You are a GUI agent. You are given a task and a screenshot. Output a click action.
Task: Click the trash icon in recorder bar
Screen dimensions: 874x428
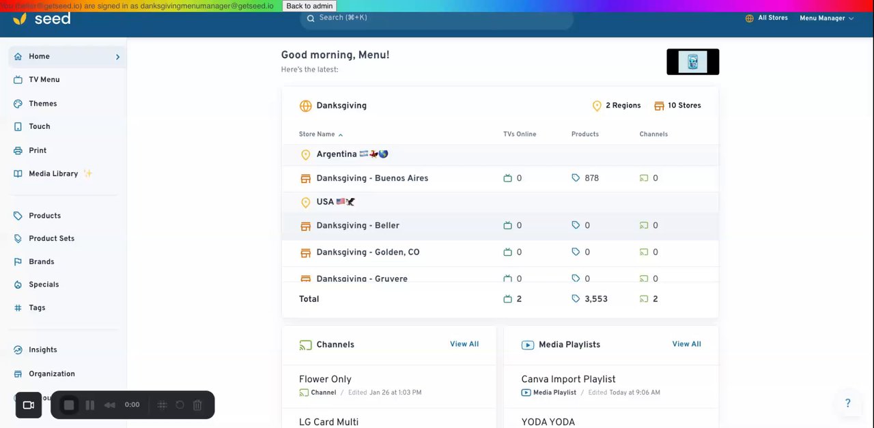[x=197, y=405]
